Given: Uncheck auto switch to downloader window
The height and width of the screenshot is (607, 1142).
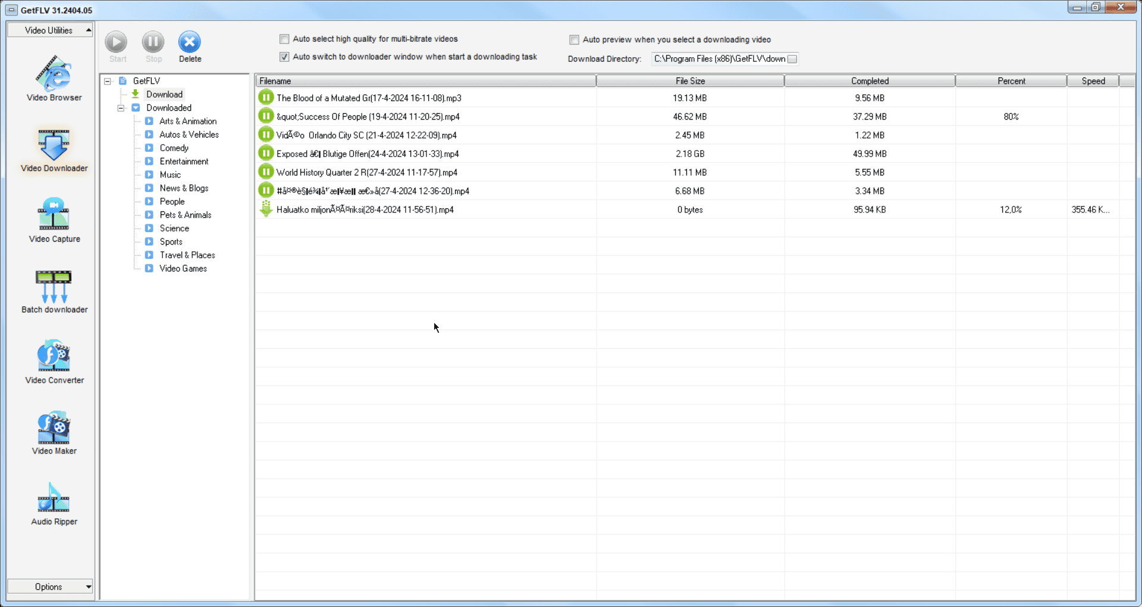Looking at the screenshot, I should click(284, 57).
